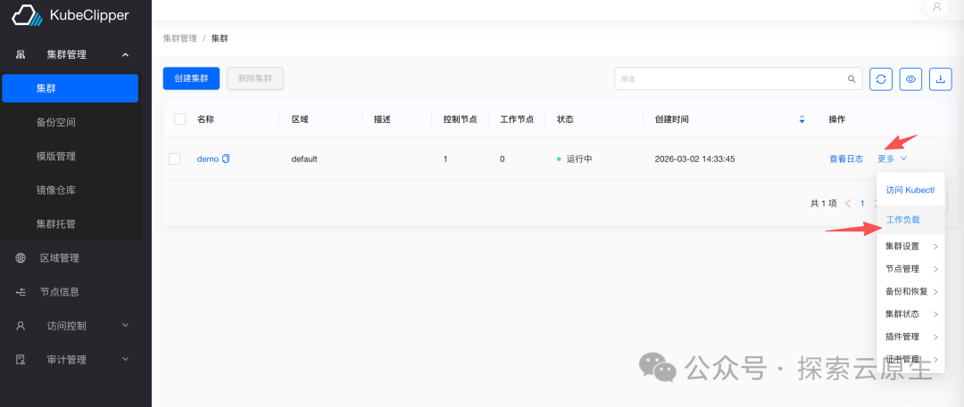
Task: Select 访问 Kubectl from the menu
Action: (910, 191)
